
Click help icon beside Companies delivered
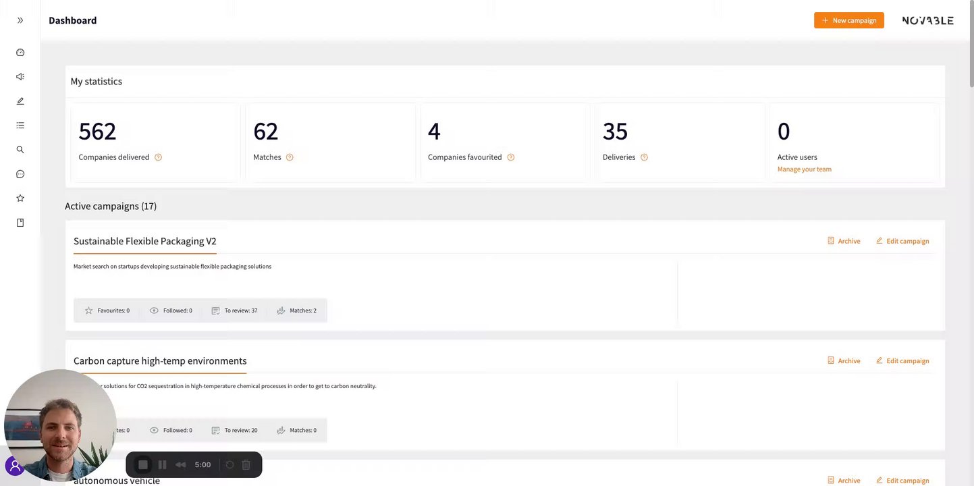tap(158, 157)
